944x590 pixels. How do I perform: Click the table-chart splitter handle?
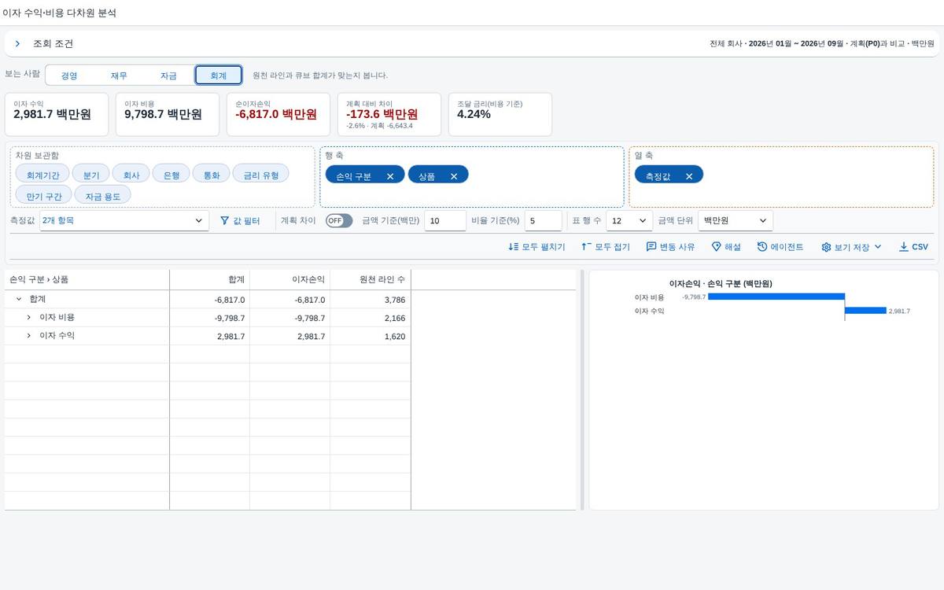click(582, 390)
